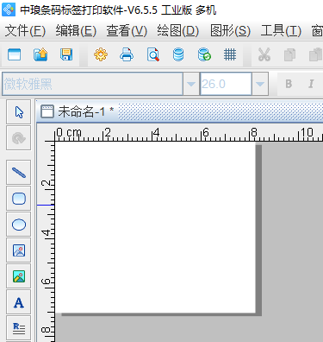Screen dimensions: 323x342
Task: Select the arrow pointer tool
Action: tap(19, 112)
